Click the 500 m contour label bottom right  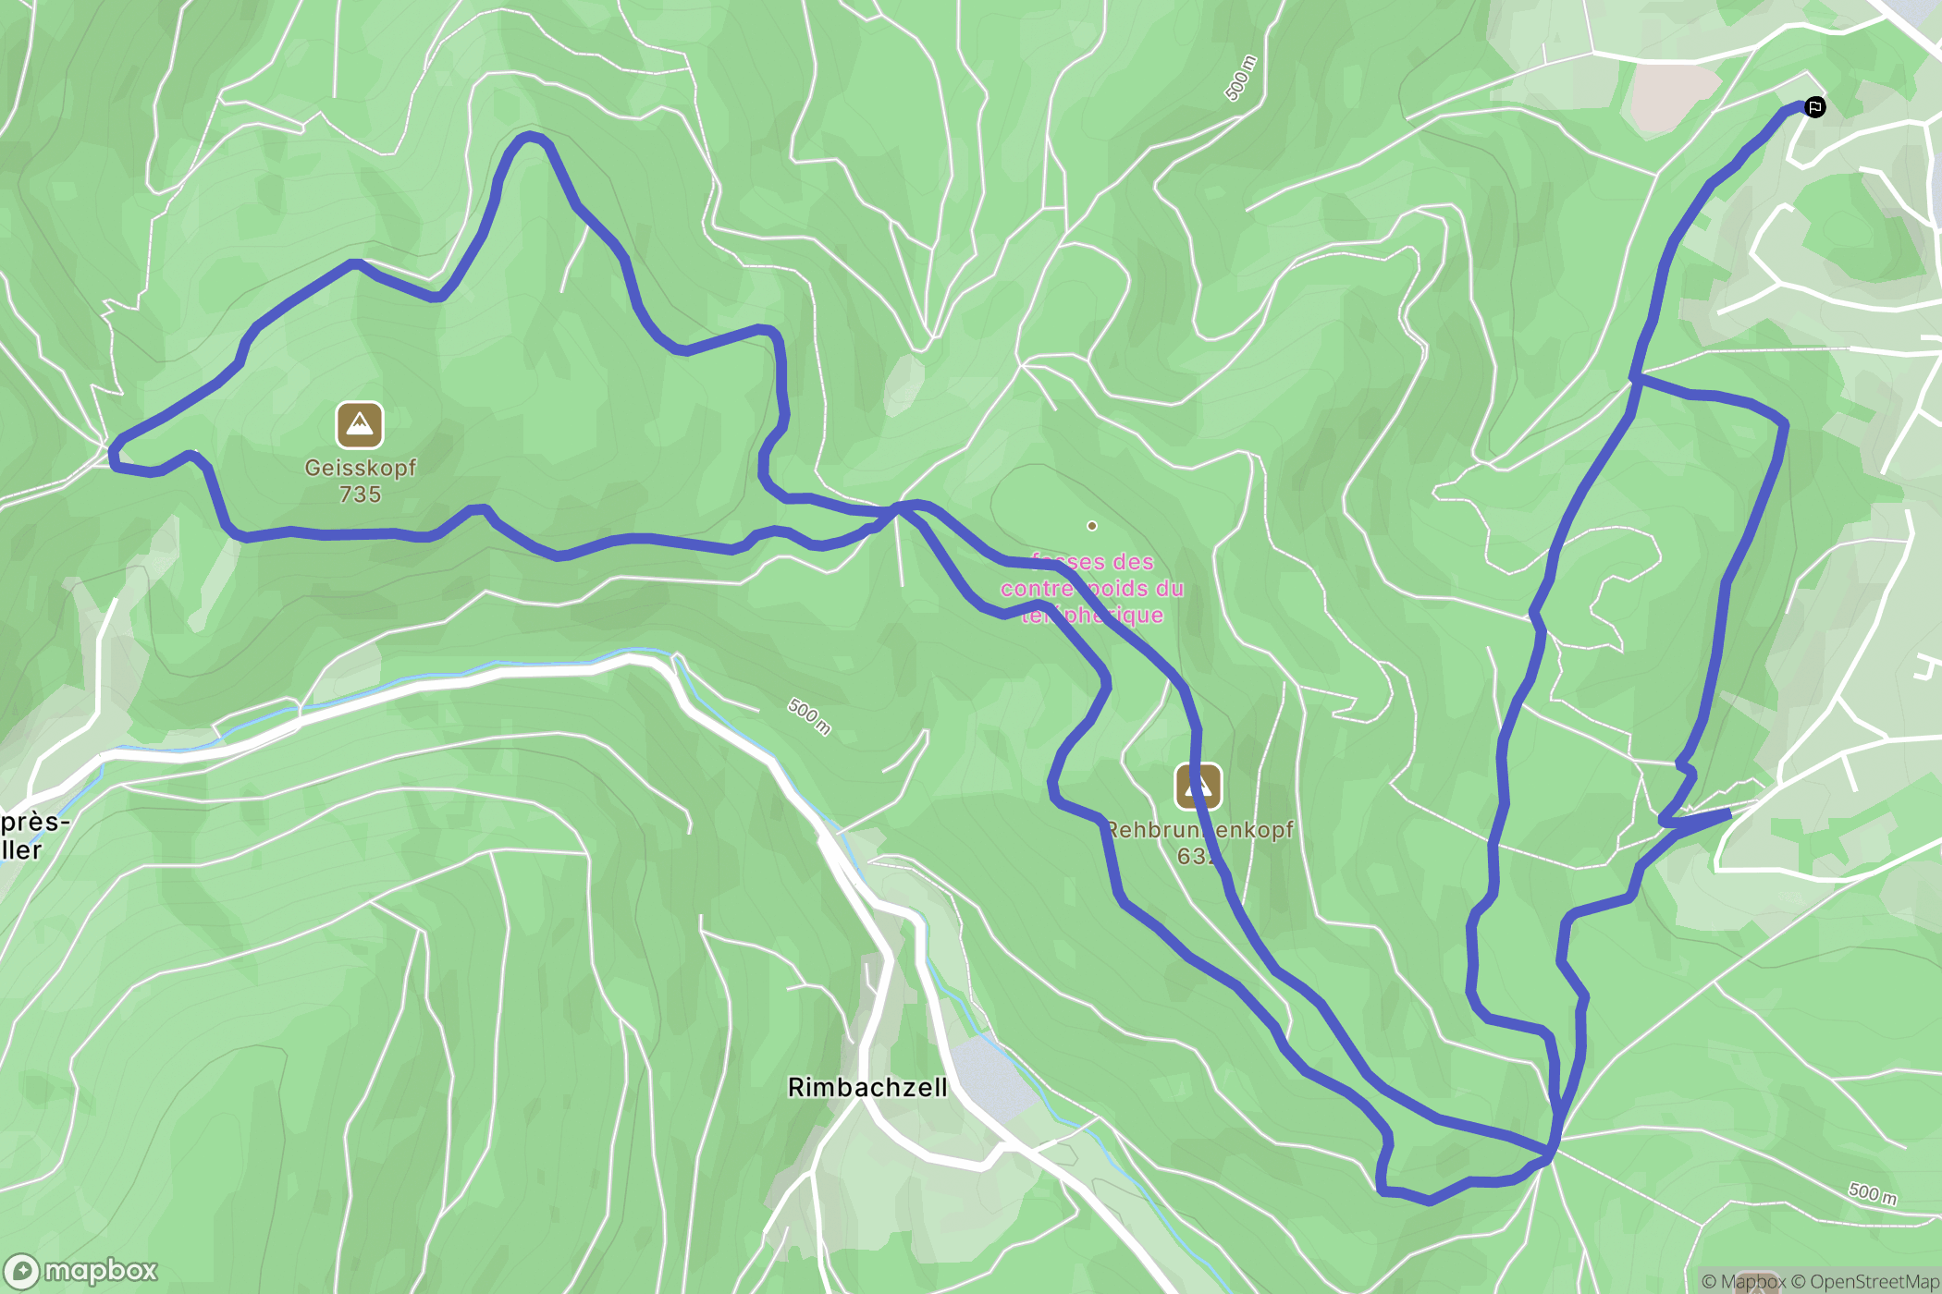click(1873, 1193)
